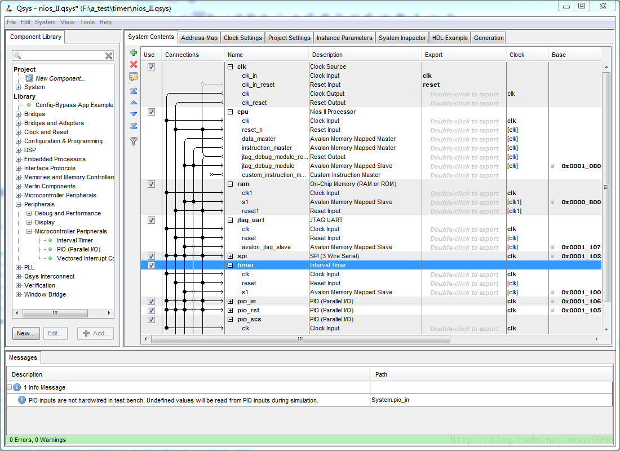Screen dimensions: 620x451
Task: Click the edit component parameters icon
Action: (x=134, y=76)
